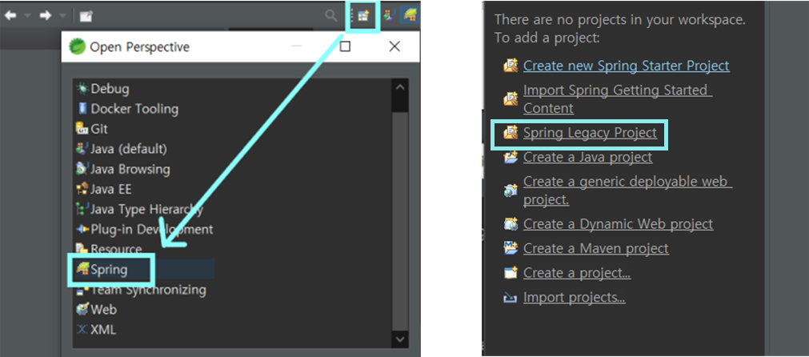809x357 pixels.
Task: Click the Java Browsing icon
Action: pos(82,169)
